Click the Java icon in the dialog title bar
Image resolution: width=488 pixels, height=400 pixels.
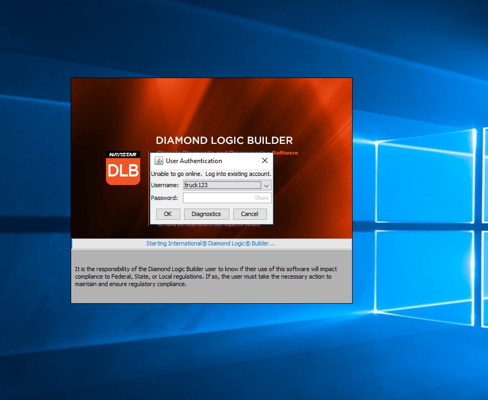[x=158, y=160]
